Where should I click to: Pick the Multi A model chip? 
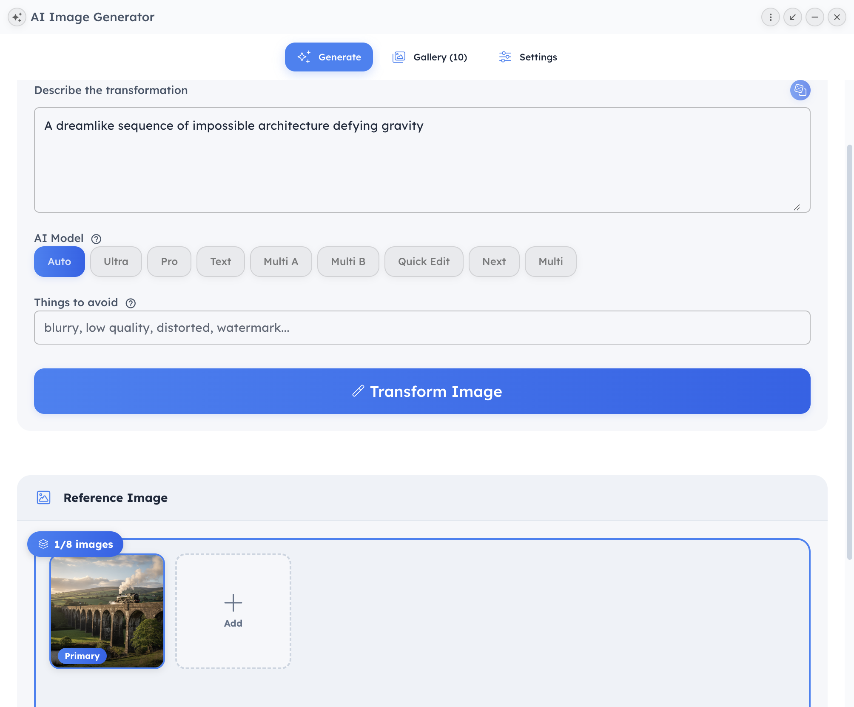coord(281,262)
